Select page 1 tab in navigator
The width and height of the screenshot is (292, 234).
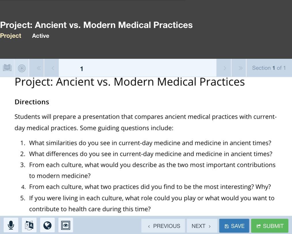(x=82, y=69)
